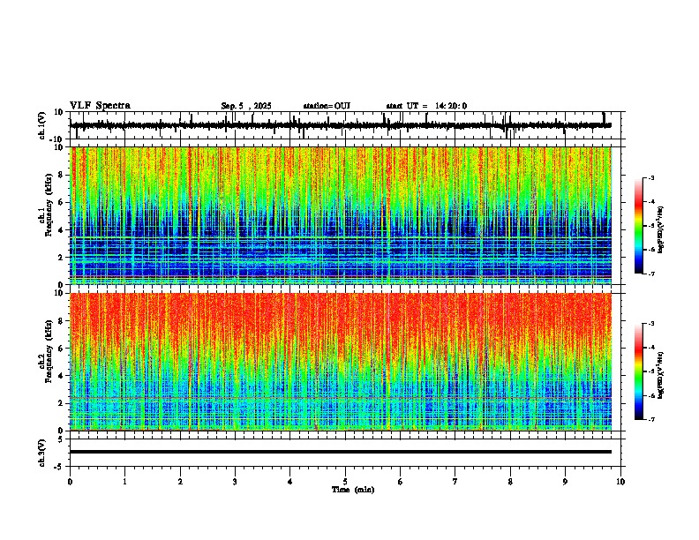Click the "ch.3(V)" axis label
Screen dimensions: 699x540
coord(42,453)
